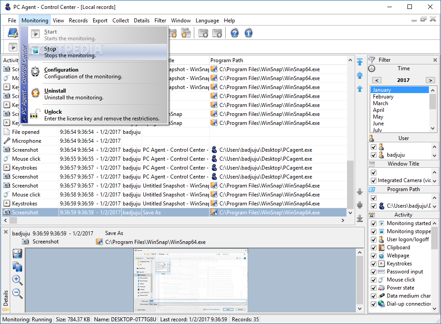The width and height of the screenshot is (441, 324).
Task: Uncheck Keystrokes activity filter
Action: tap(373, 264)
